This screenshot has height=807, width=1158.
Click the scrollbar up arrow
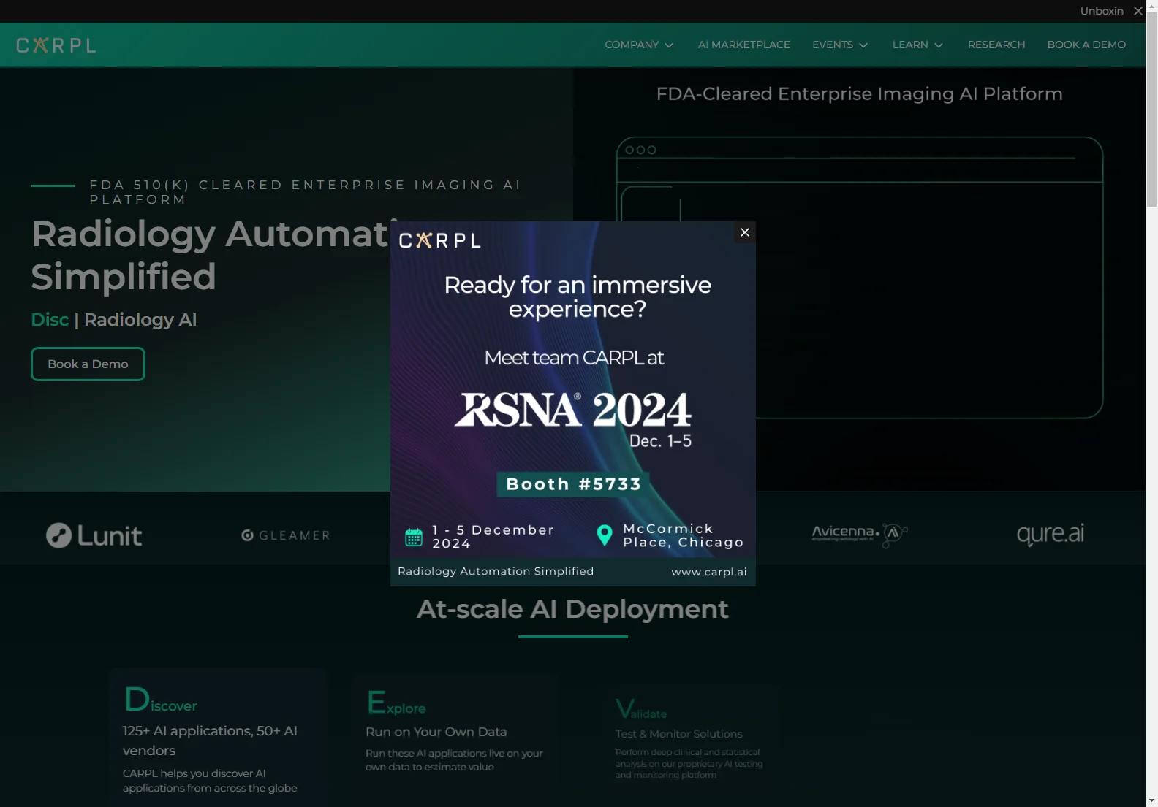(x=1151, y=6)
